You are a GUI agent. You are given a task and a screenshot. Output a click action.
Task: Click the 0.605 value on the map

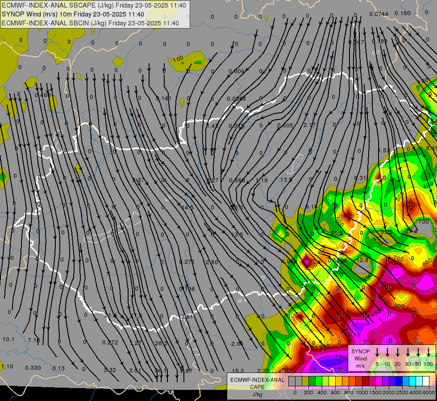[285, 126]
